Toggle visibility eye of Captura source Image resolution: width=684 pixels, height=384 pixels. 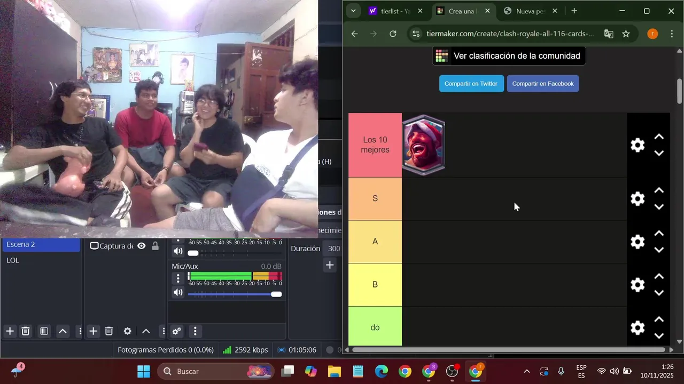click(x=142, y=246)
